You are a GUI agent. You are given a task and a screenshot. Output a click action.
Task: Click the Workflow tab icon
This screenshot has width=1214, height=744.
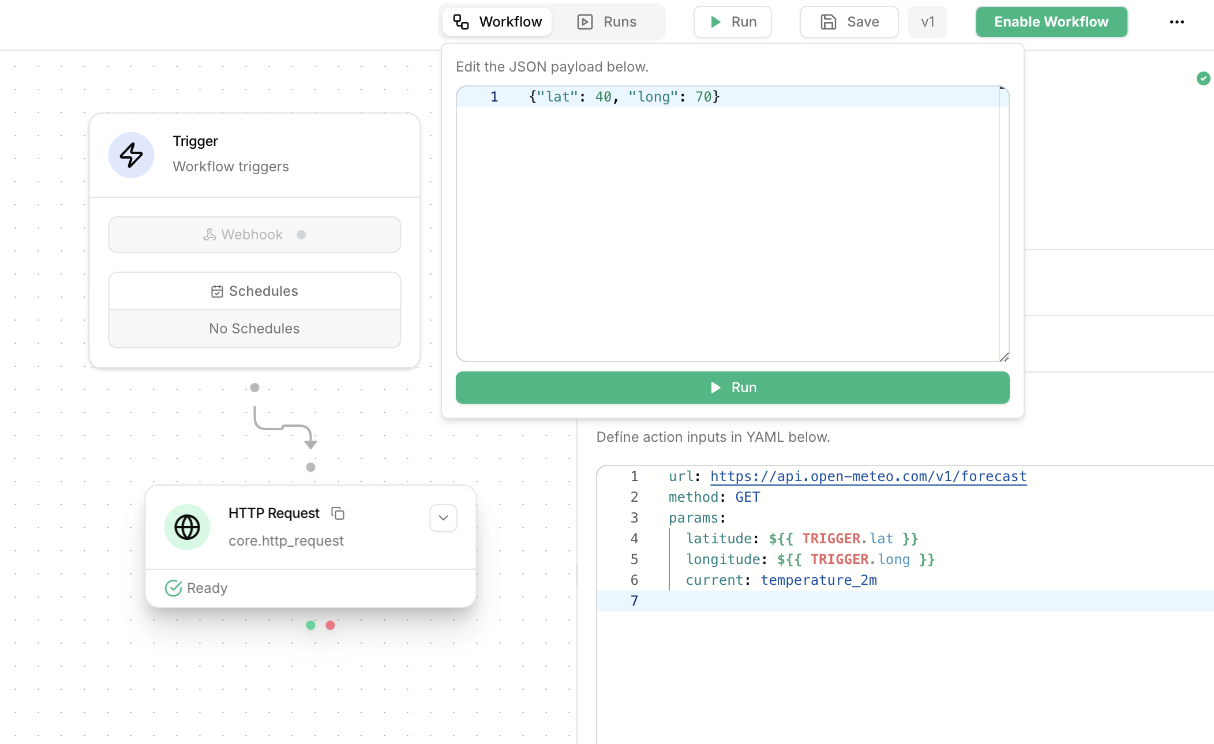pos(460,22)
